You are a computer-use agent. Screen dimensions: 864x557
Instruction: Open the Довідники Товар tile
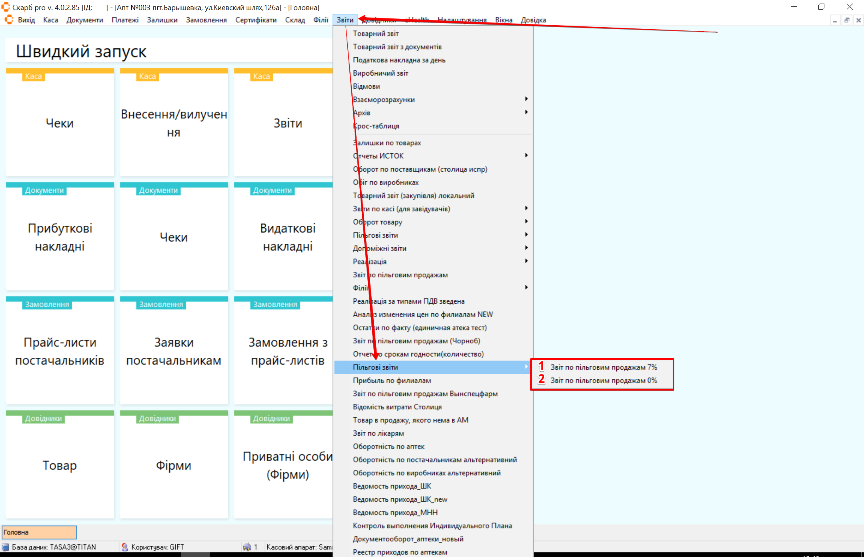point(60,465)
